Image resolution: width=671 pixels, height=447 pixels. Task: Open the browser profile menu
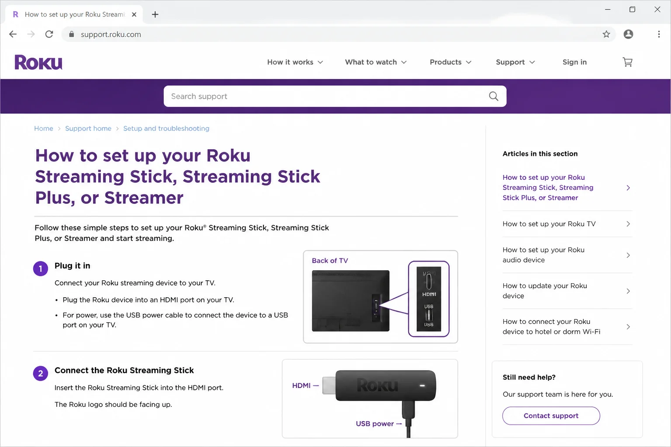click(x=628, y=34)
